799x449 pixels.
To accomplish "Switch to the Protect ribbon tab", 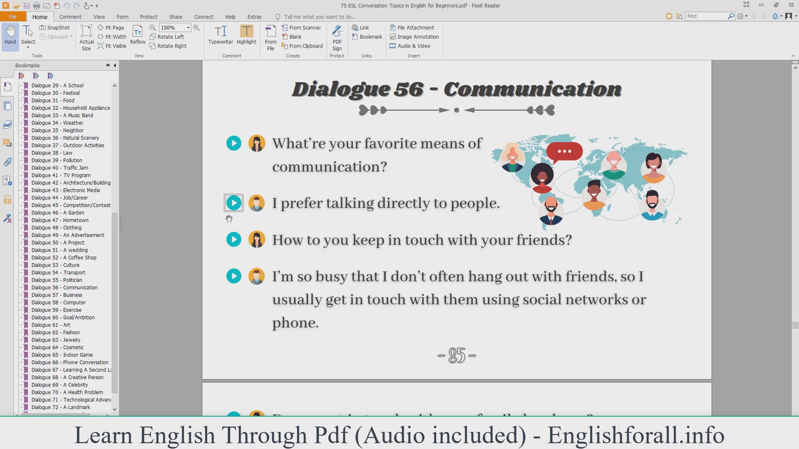I will click(x=149, y=17).
